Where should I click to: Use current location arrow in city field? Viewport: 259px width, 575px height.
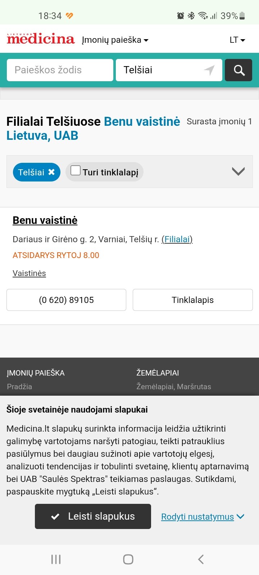pyautogui.click(x=209, y=70)
